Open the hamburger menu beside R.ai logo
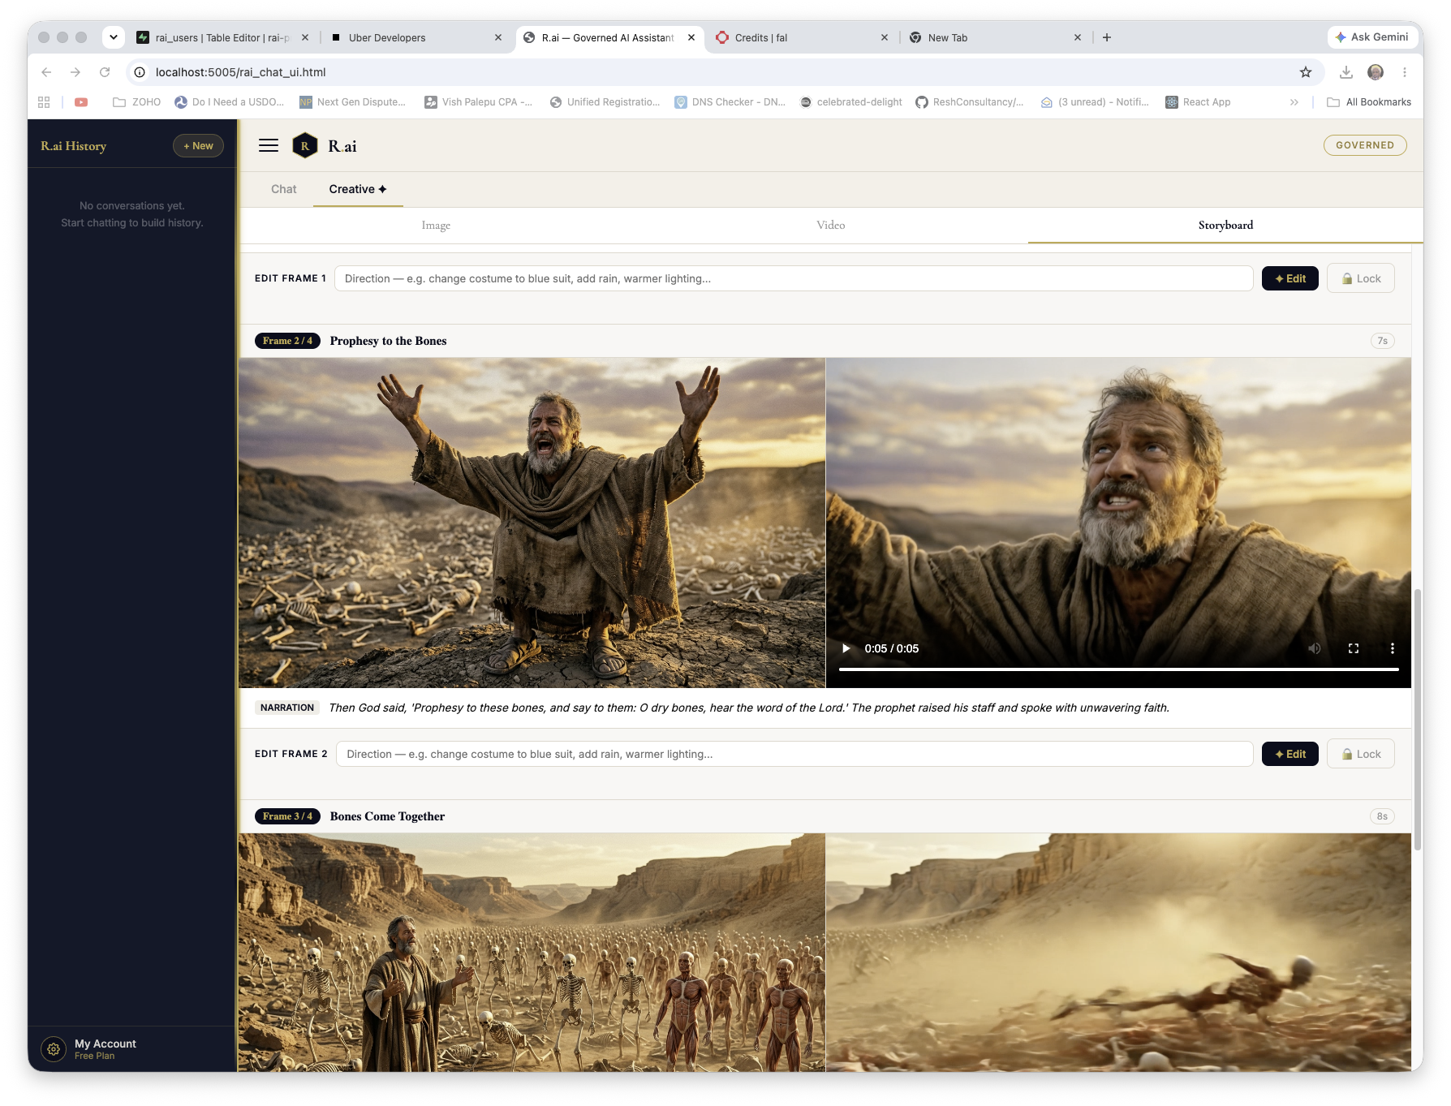This screenshot has height=1106, width=1451. 269,145
